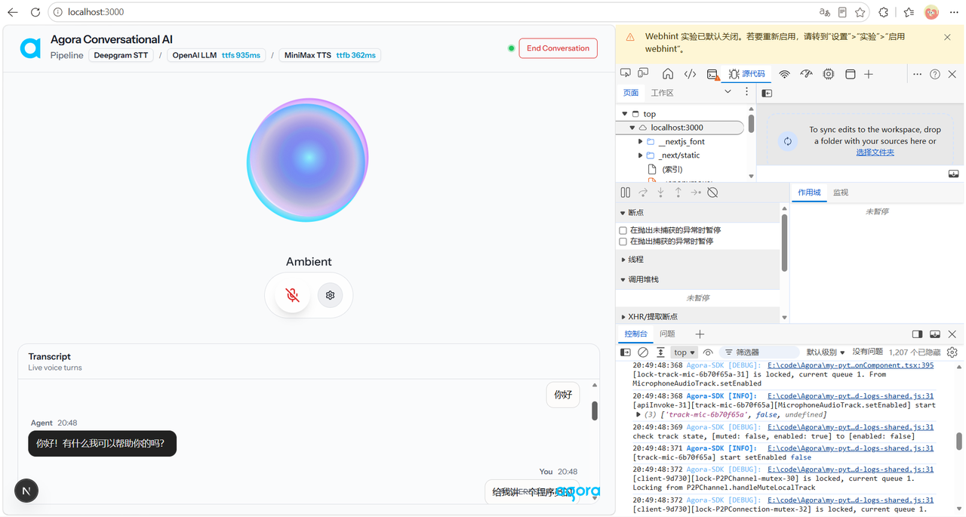Expand the _next/static folder
The image size is (966, 517).
click(641, 155)
